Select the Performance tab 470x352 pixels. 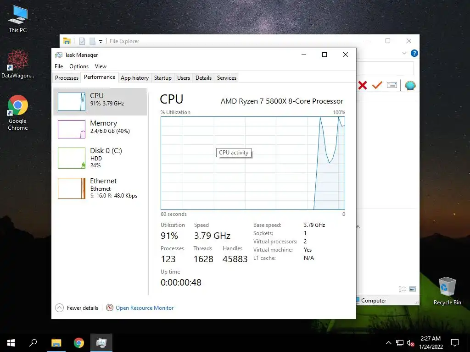point(100,77)
